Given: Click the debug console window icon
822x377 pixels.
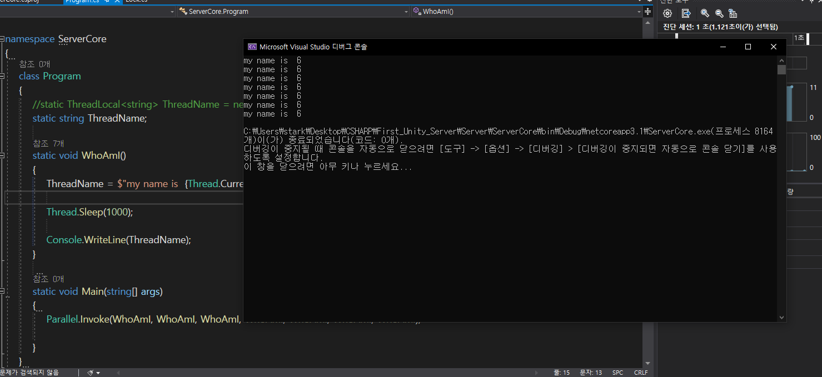Looking at the screenshot, I should click(252, 47).
